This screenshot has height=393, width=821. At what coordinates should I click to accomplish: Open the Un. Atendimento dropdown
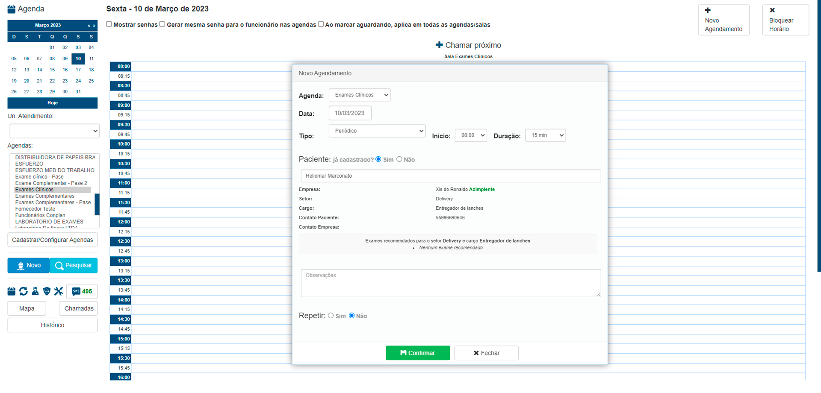coord(54,131)
